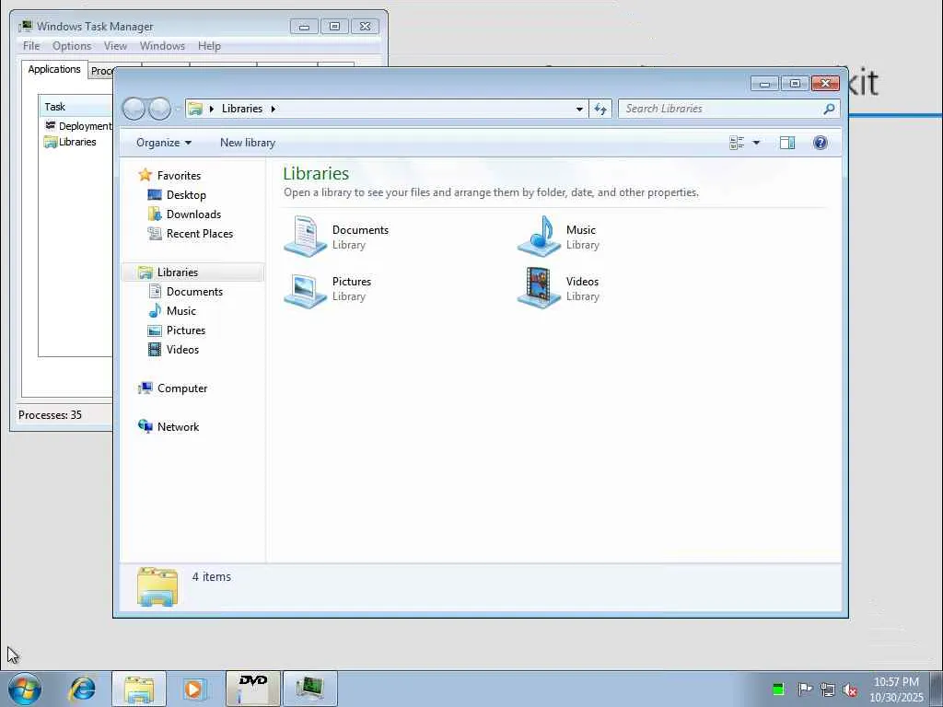Screen dimensions: 943x707
Task: Open the File menu in Task Manager
Action: pyautogui.click(x=31, y=46)
